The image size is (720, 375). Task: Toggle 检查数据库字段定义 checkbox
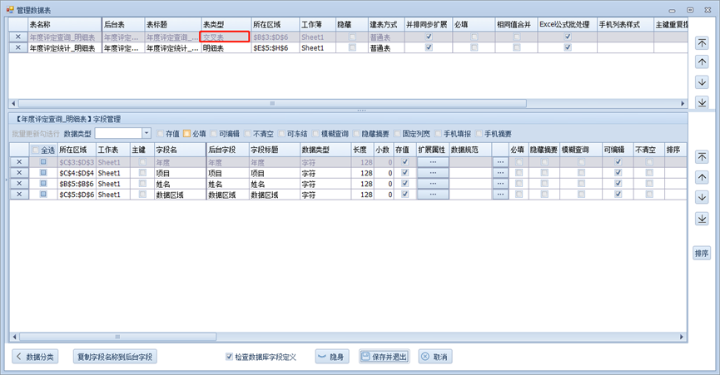click(230, 357)
